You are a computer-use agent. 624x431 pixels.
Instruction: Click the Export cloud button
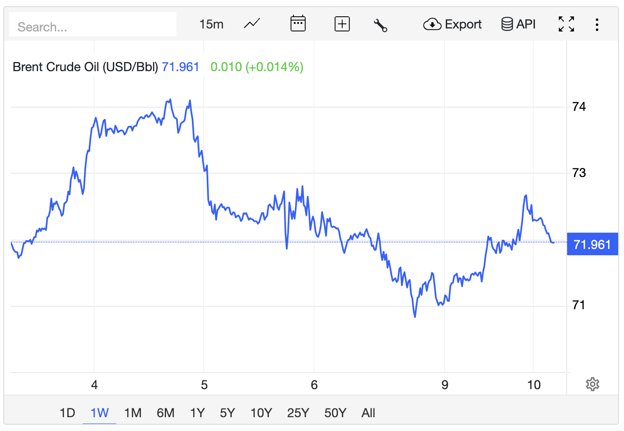452,24
